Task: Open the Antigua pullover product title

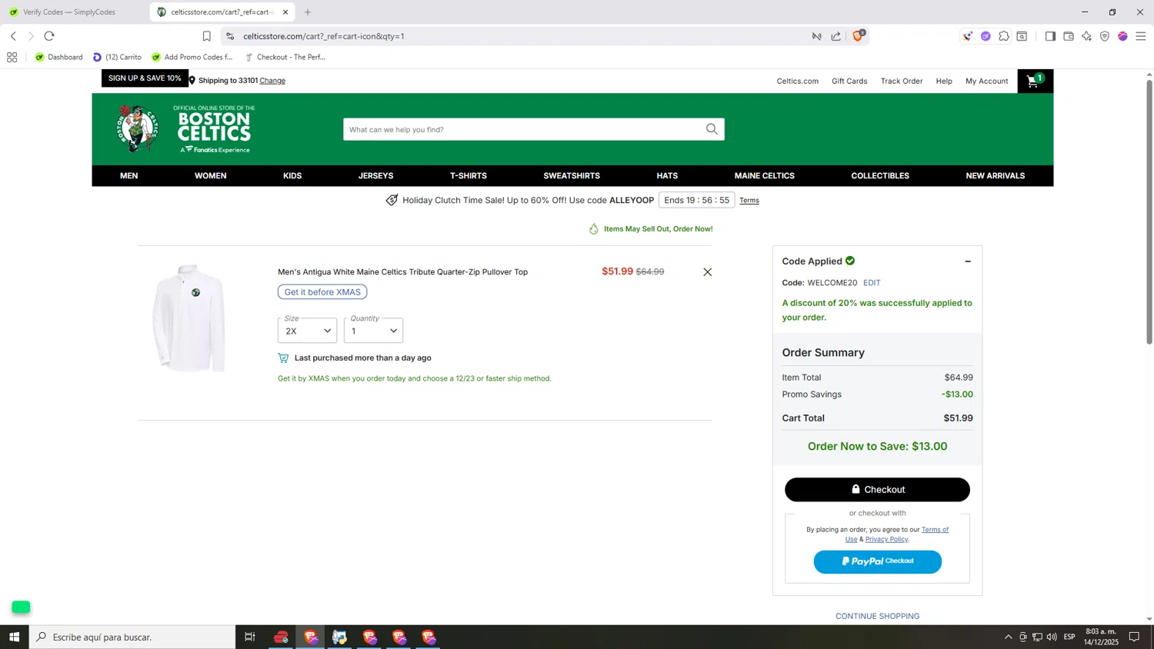Action: click(402, 272)
